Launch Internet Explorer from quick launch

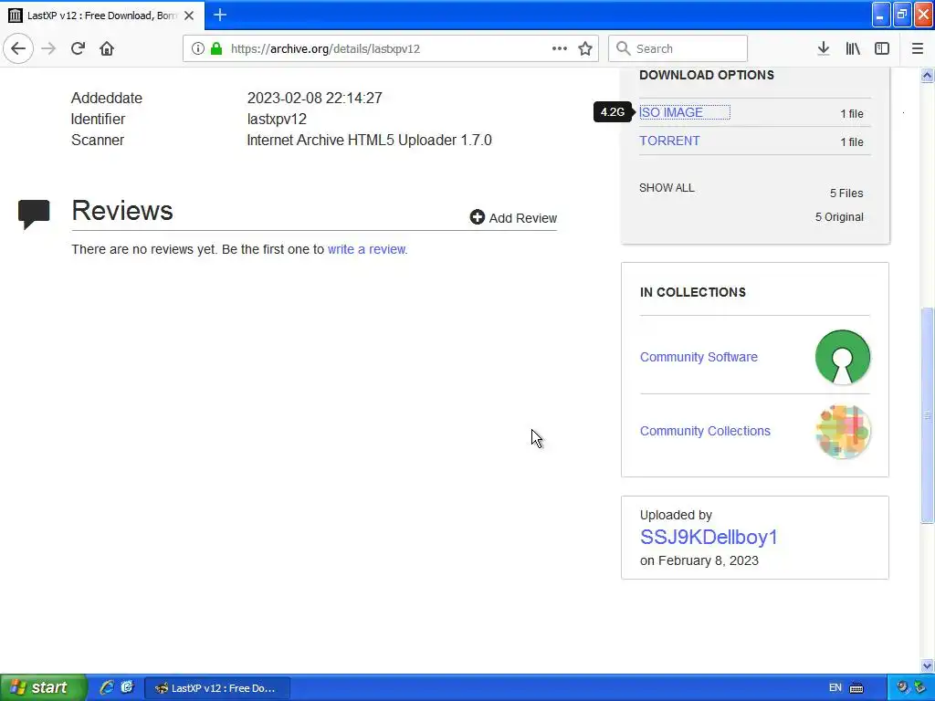pos(106,687)
